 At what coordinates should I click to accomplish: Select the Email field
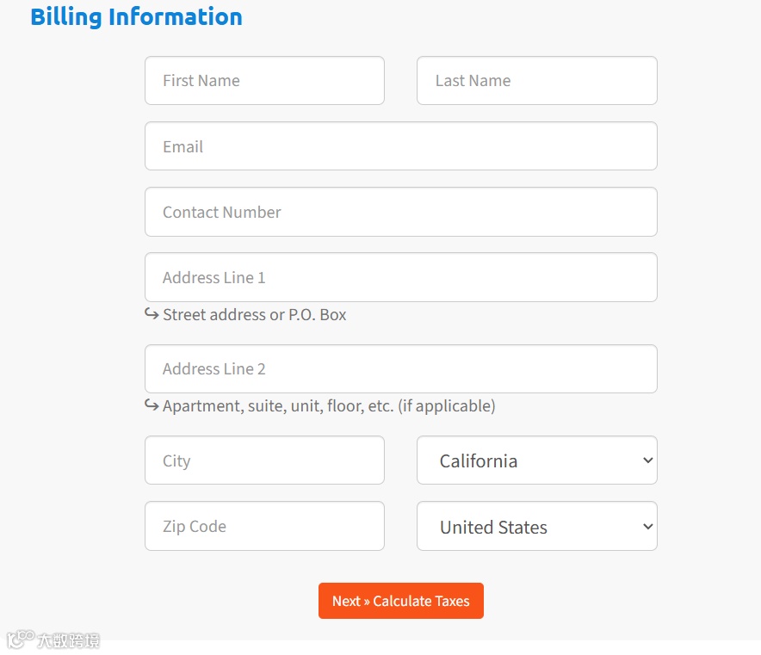(400, 146)
